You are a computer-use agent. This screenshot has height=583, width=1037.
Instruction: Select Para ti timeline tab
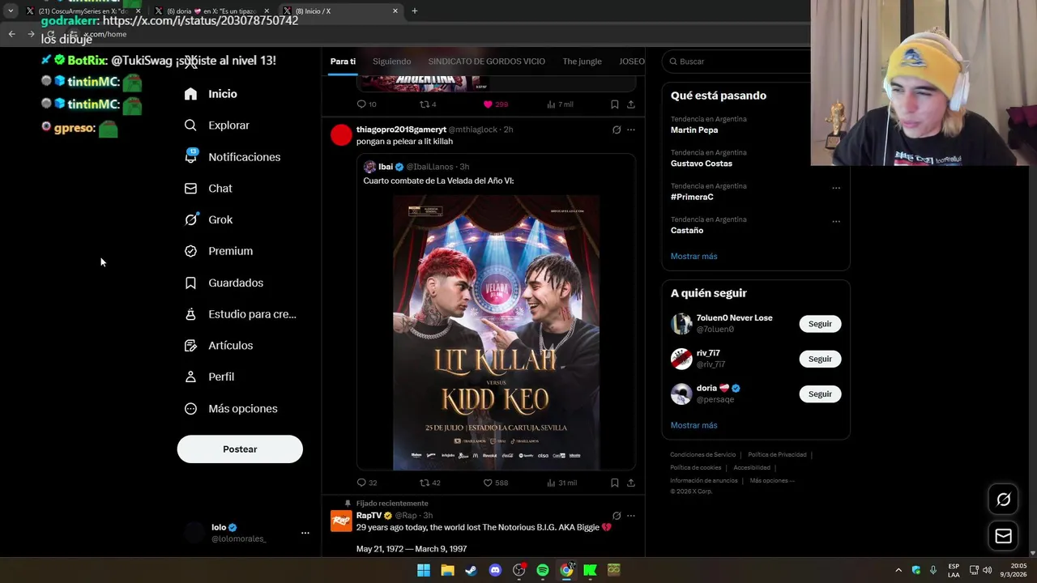343,62
